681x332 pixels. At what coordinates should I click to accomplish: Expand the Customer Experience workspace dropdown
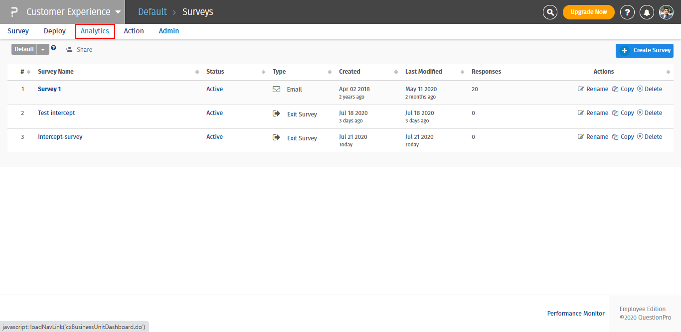pyautogui.click(x=118, y=11)
